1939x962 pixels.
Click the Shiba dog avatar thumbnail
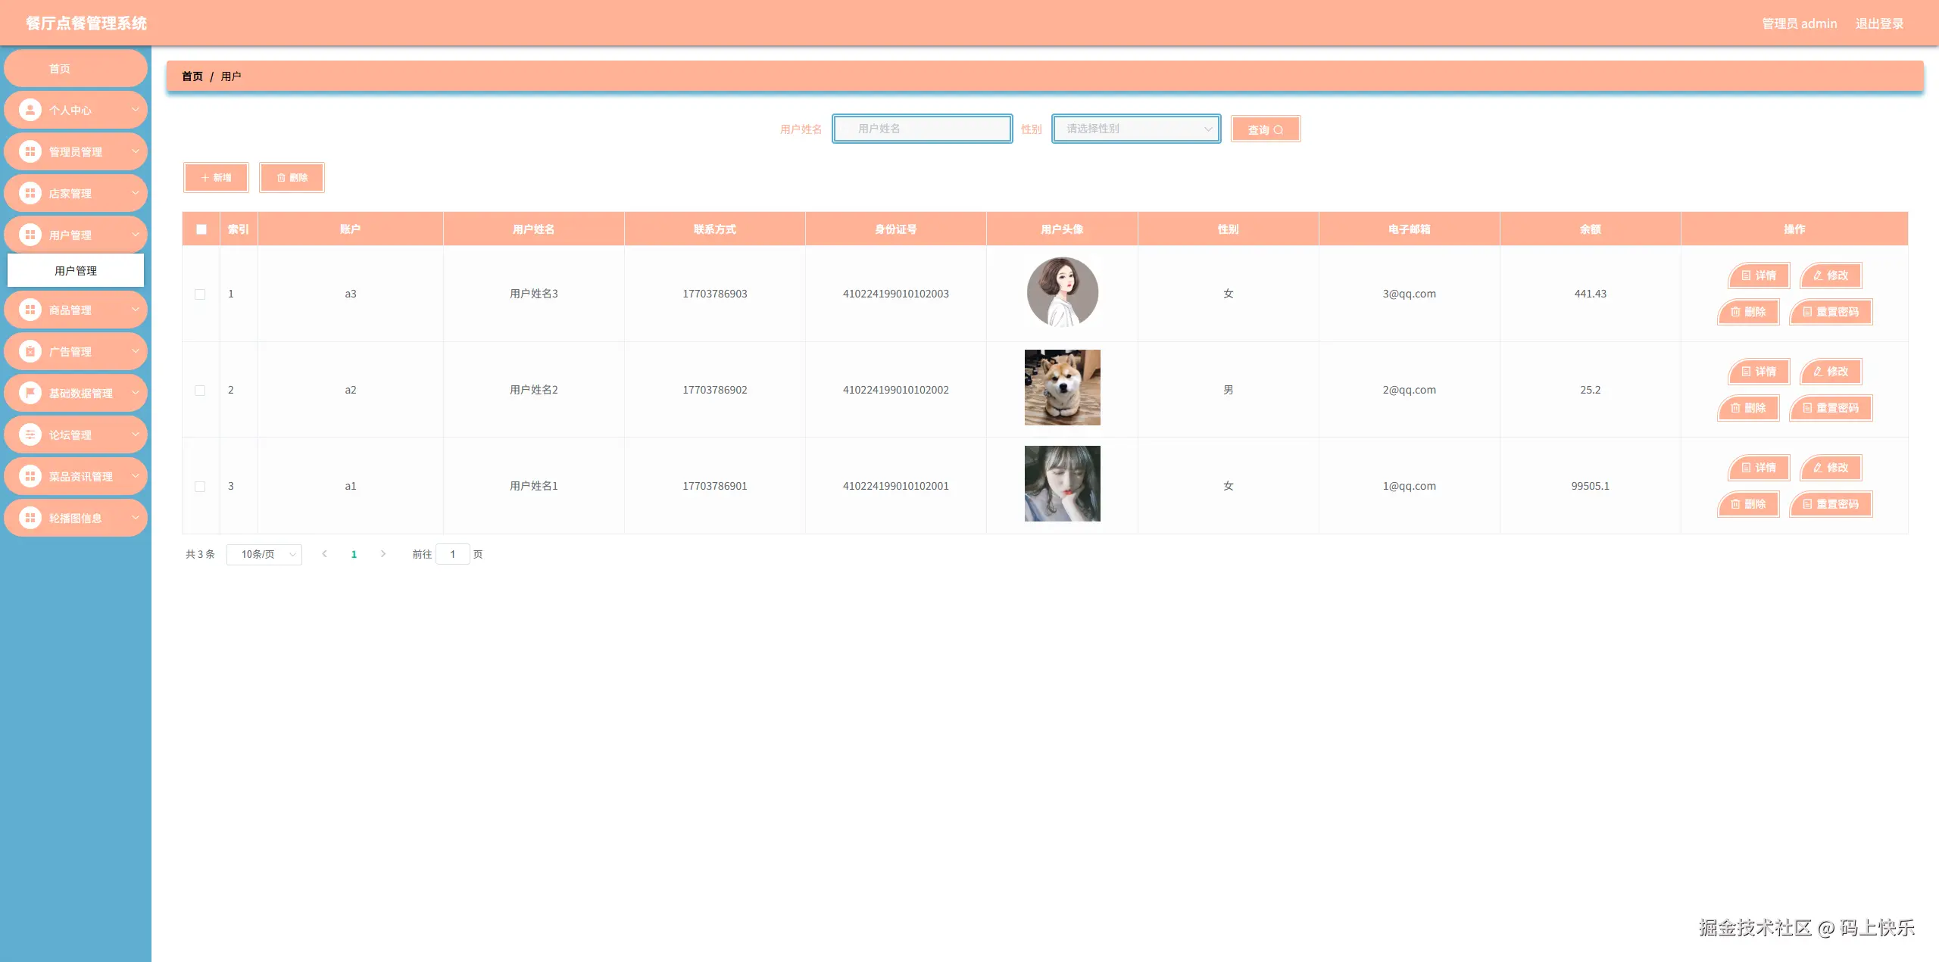(x=1062, y=388)
